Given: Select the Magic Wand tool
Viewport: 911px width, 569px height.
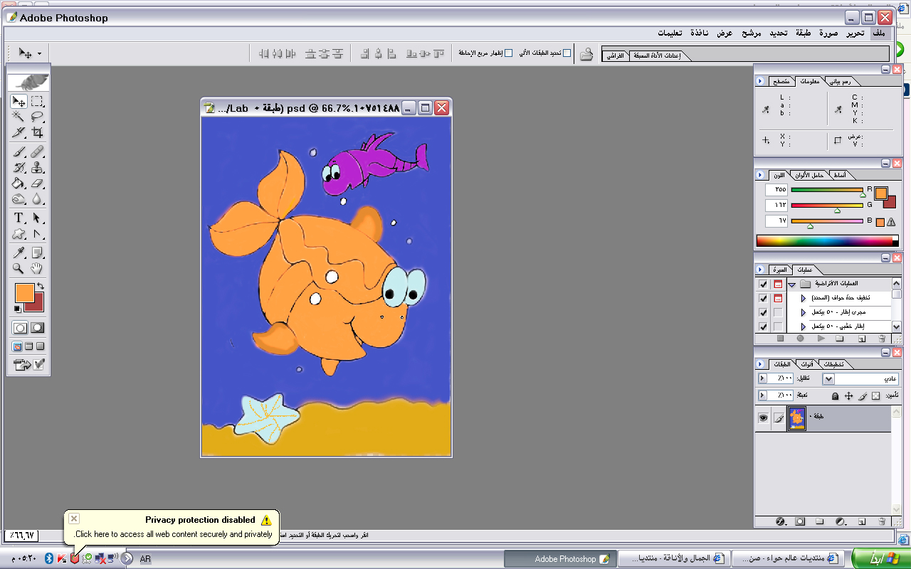Looking at the screenshot, I should coord(19,117).
